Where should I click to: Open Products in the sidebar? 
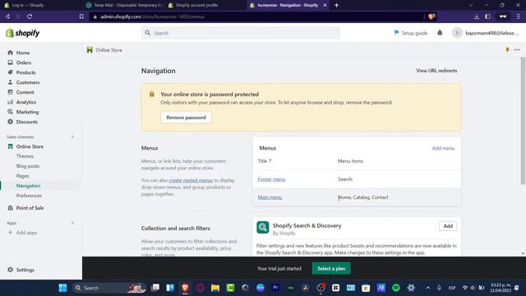pos(25,72)
